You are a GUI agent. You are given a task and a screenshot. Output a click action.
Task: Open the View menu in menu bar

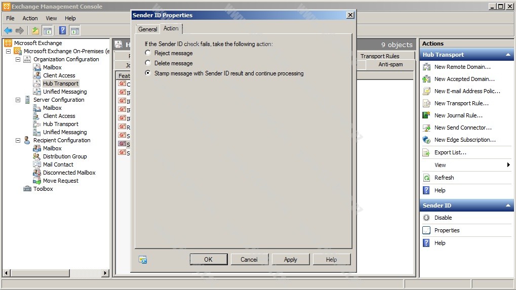[x=51, y=18]
